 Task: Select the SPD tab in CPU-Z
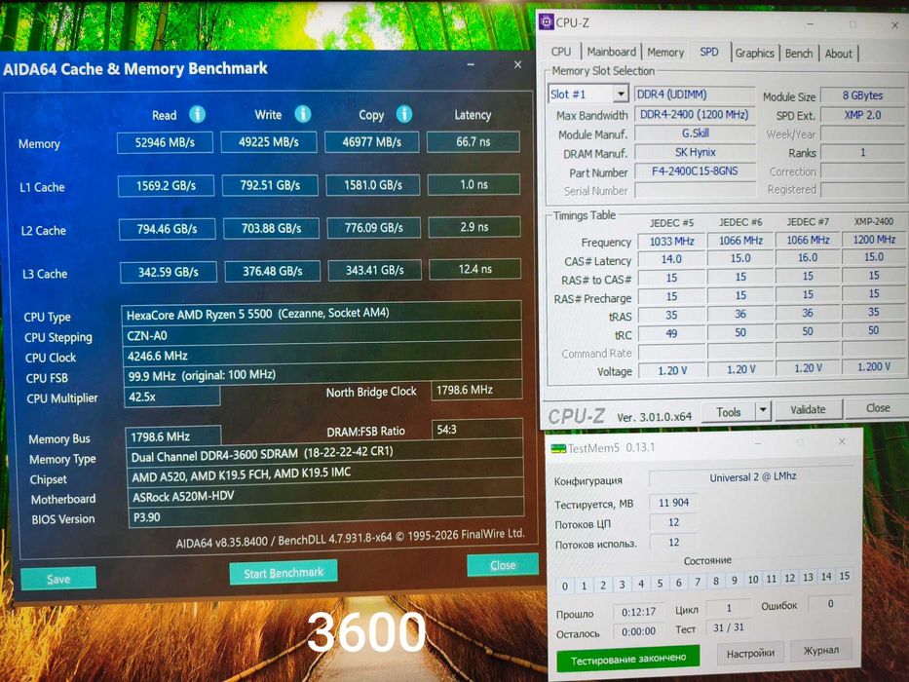[x=708, y=52]
